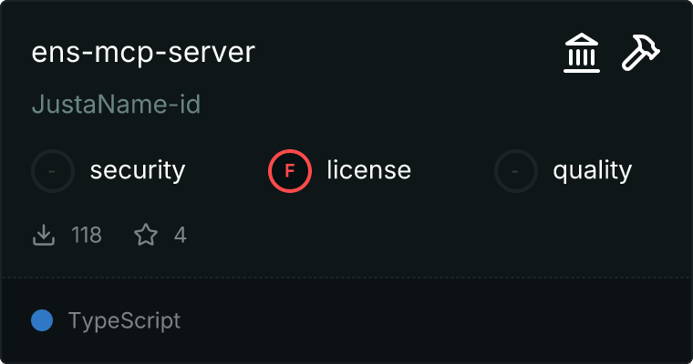This screenshot has width=693, height=364.
Task: Select the license label text
Action: coord(368,170)
